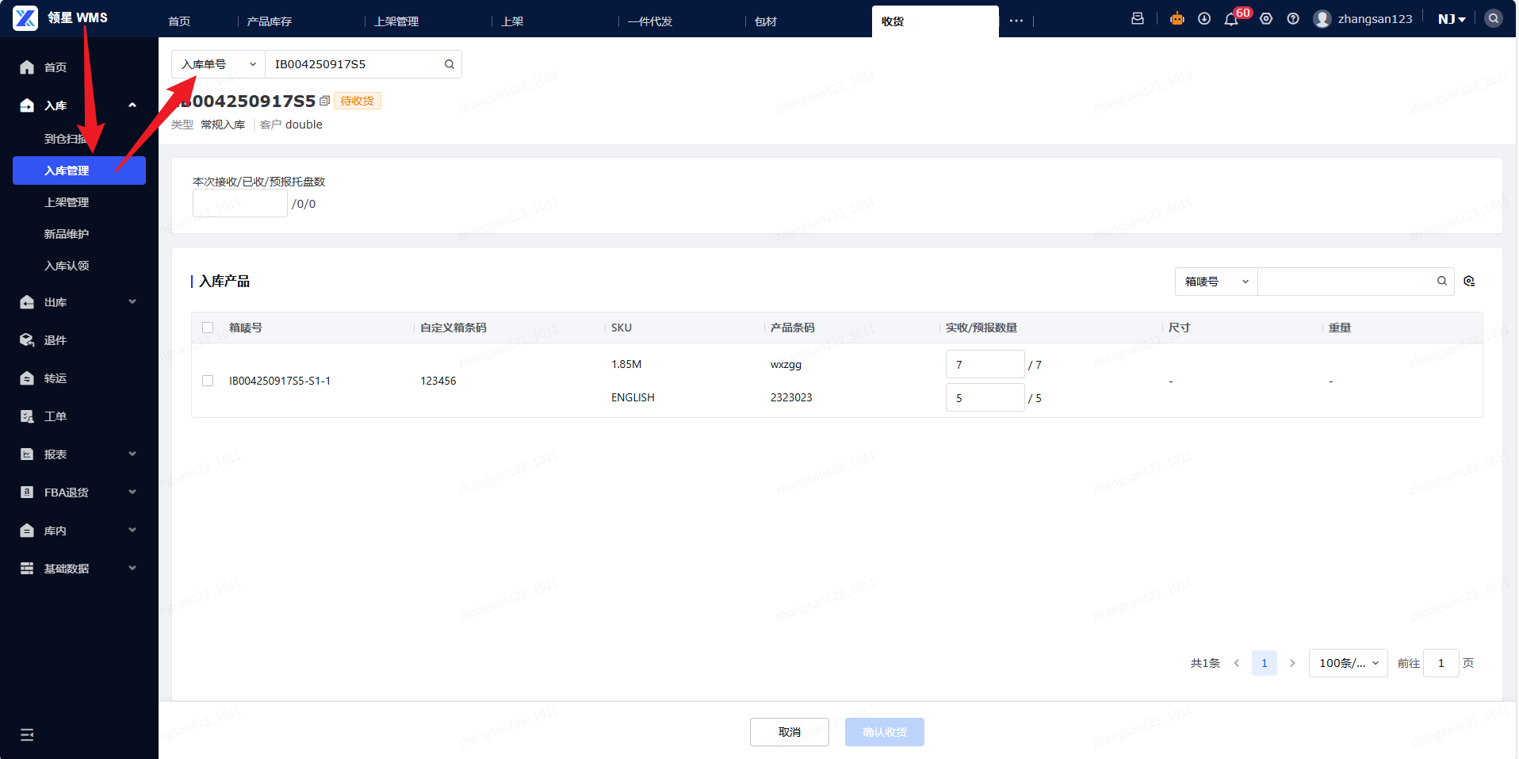Switch to the 首页 top tab
Image resolution: width=1519 pixels, height=759 pixels.
coord(179,21)
